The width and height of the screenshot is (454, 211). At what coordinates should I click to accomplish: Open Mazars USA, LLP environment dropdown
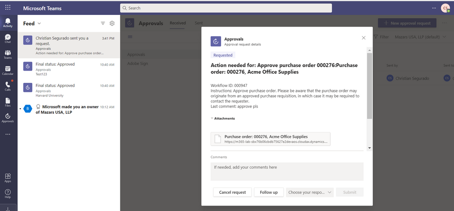click(420, 37)
